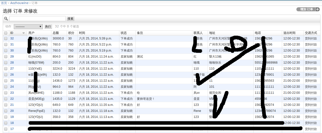
Task: Open order ID 31 link
Action: (12, 45)
